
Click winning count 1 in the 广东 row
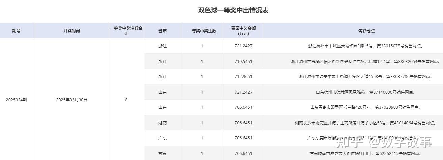(x=202, y=138)
